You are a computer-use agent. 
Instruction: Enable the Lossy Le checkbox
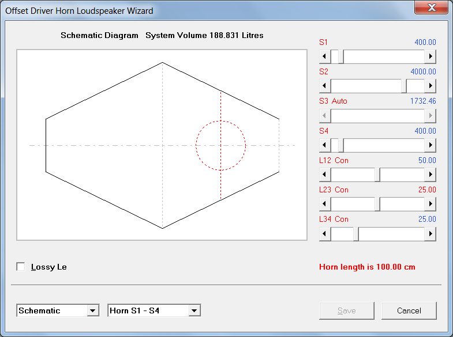(21, 267)
